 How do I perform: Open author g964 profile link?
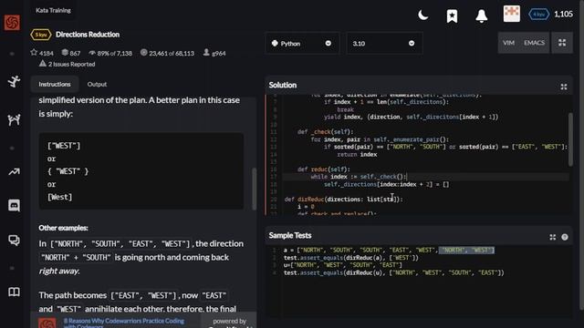[214, 53]
